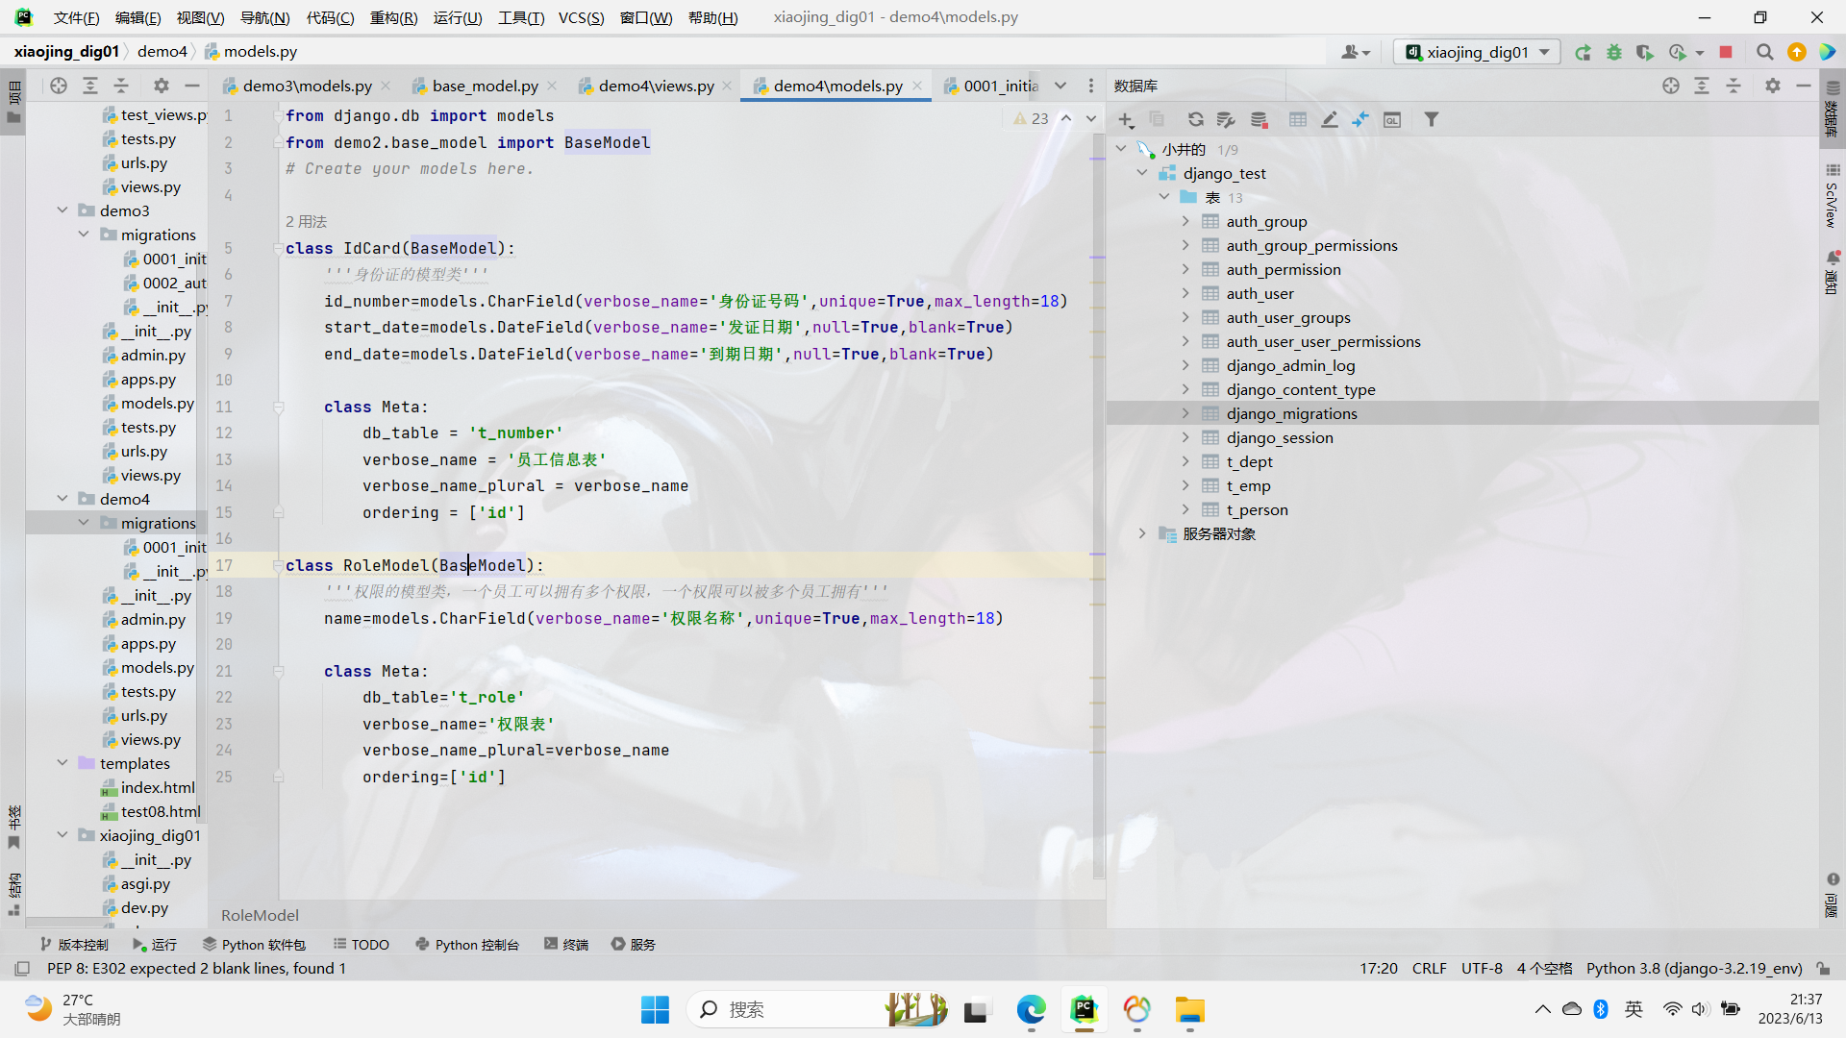
Task: Open the editor tabs overflow chevron
Action: click(1060, 86)
